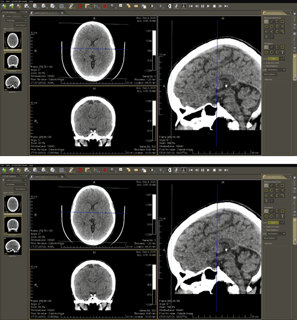Select the text T drawing tool in the lower viewer
This screenshot has height=320, width=297.
pyautogui.click(x=282, y=216)
